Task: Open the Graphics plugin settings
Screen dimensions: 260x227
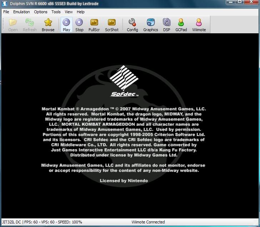Action: (x=151, y=25)
